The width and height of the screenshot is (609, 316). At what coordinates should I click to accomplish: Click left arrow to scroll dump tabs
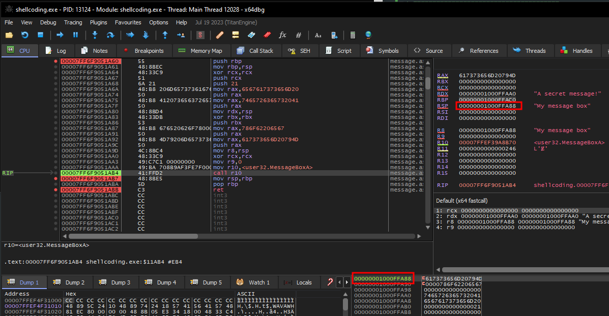coord(340,282)
